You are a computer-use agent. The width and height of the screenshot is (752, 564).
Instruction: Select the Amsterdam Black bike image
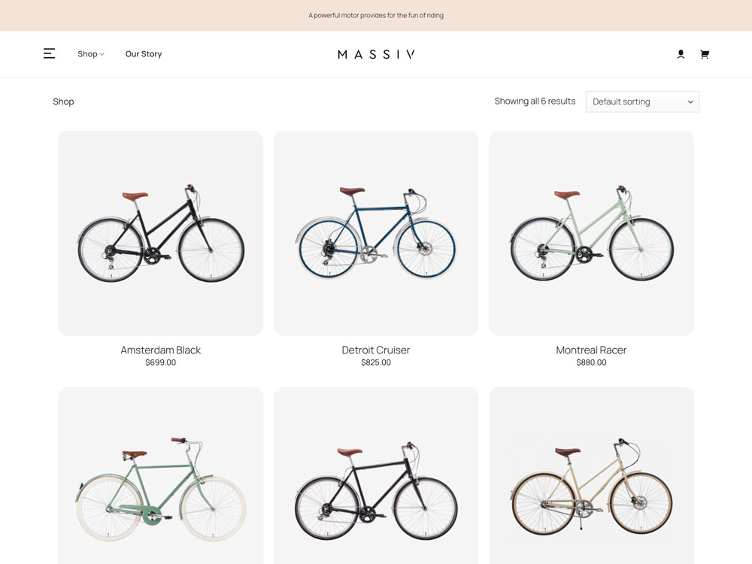(x=161, y=233)
